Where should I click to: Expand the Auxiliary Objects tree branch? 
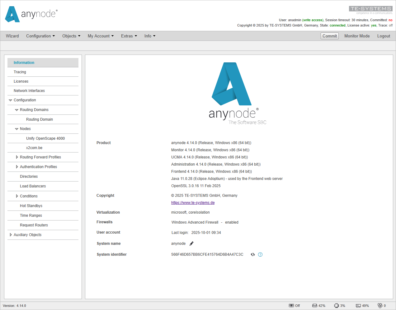(11, 235)
